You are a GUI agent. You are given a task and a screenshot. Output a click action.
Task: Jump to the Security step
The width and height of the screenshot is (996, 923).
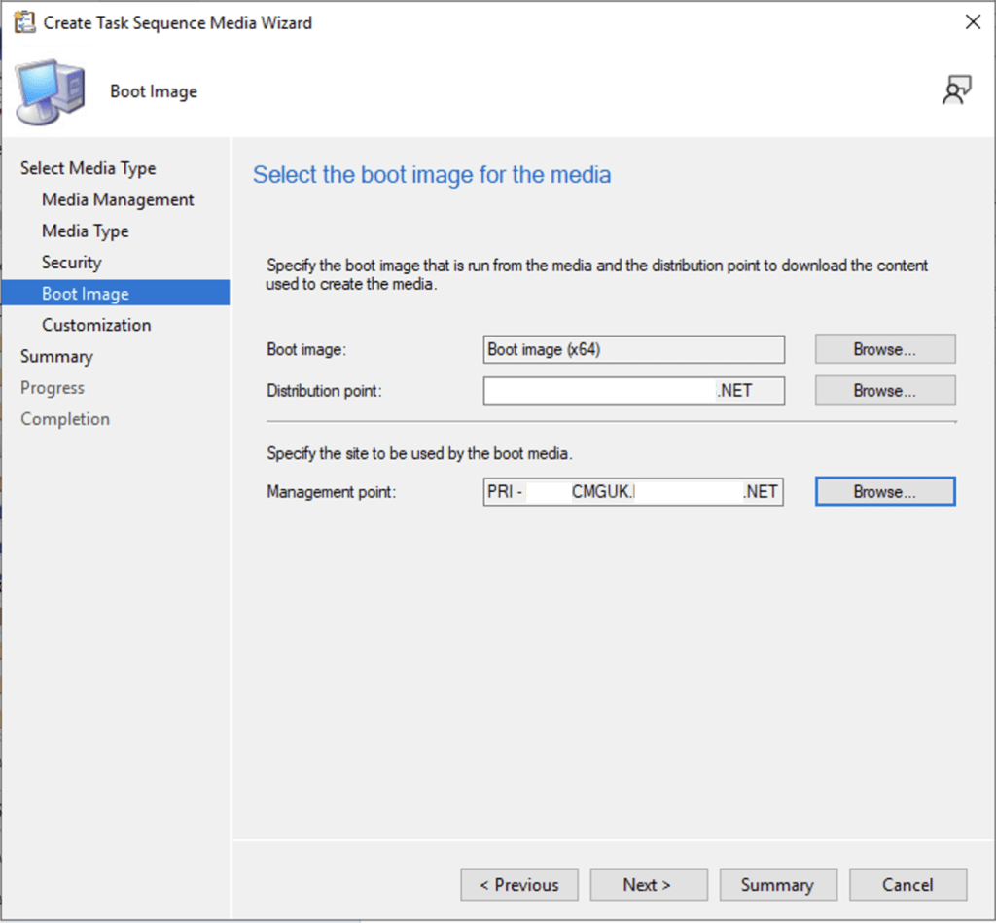tap(71, 262)
